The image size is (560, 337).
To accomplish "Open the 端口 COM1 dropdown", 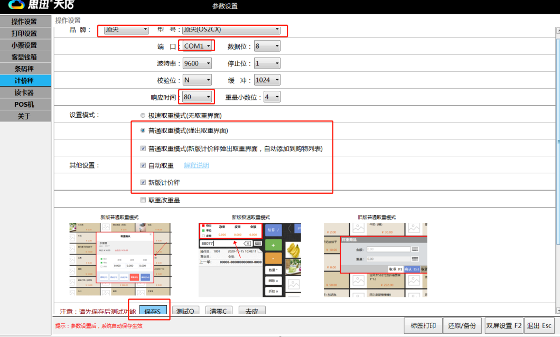I will (197, 46).
